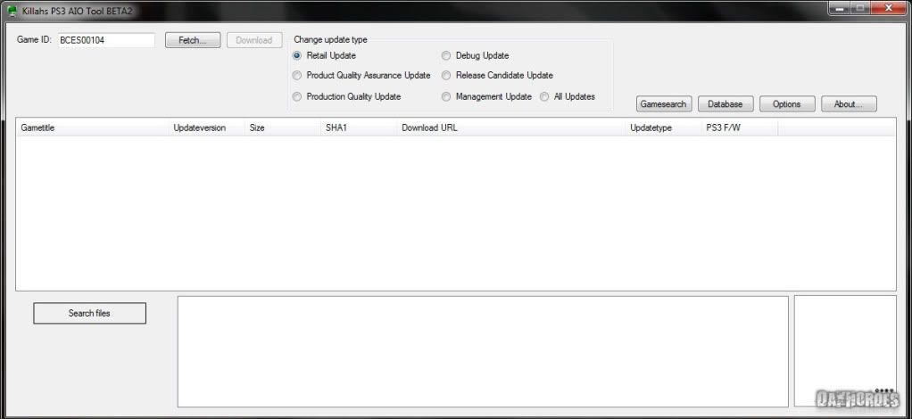The width and height of the screenshot is (912, 419).
Task: Sort by the Download URL column header
Action: pyautogui.click(x=512, y=127)
